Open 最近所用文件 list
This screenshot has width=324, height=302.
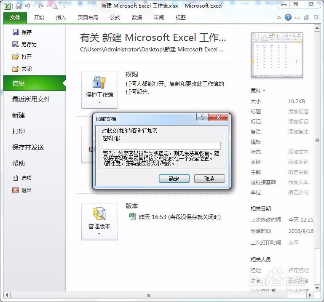[x=31, y=99]
